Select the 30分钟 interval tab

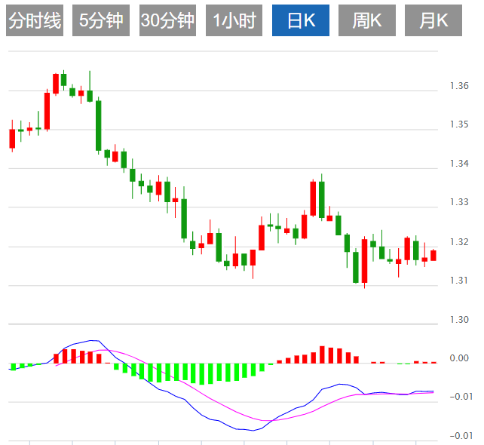(167, 20)
